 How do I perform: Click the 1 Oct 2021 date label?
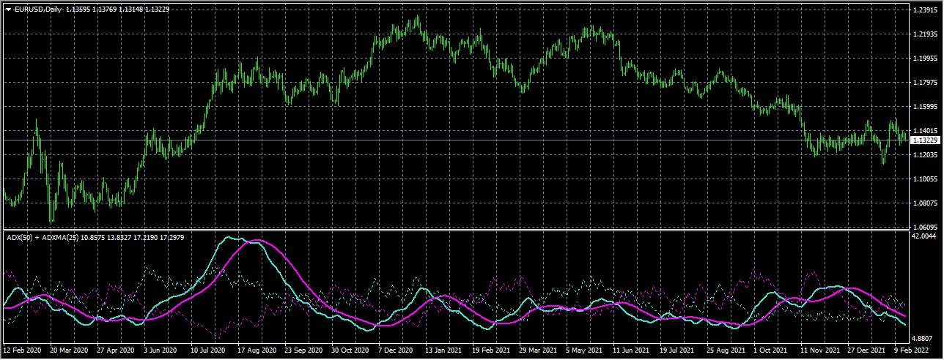pos(772,351)
